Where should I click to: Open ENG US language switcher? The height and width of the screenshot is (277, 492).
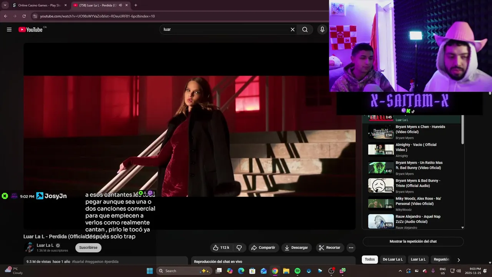[x=442, y=271]
